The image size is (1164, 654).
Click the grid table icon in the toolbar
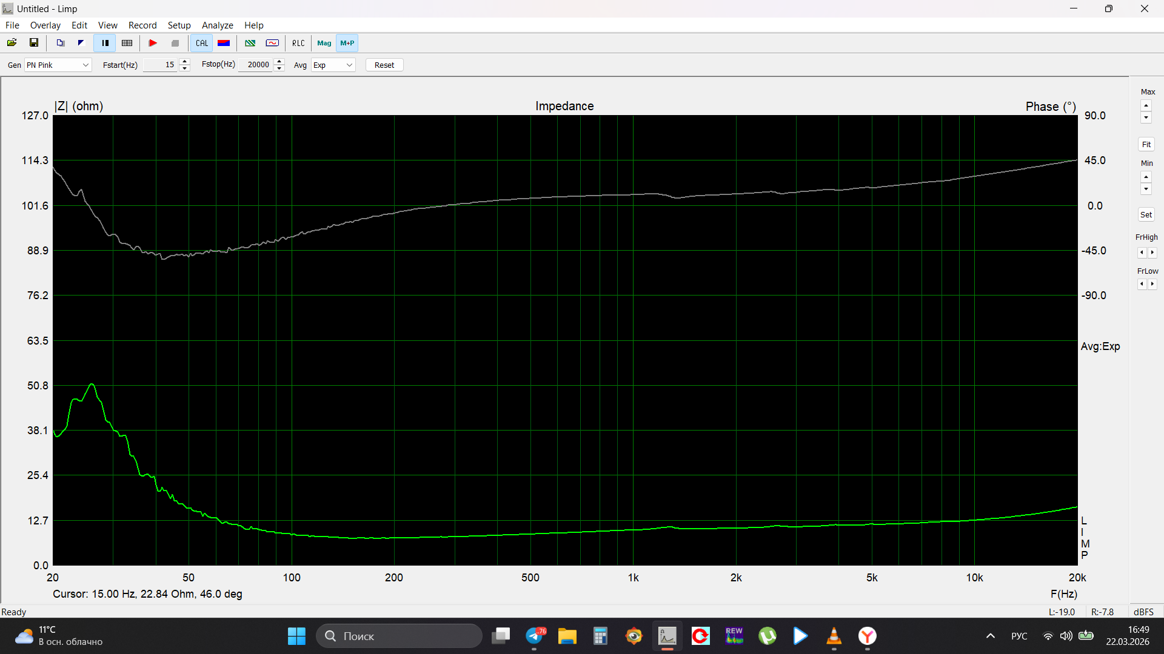(x=127, y=43)
